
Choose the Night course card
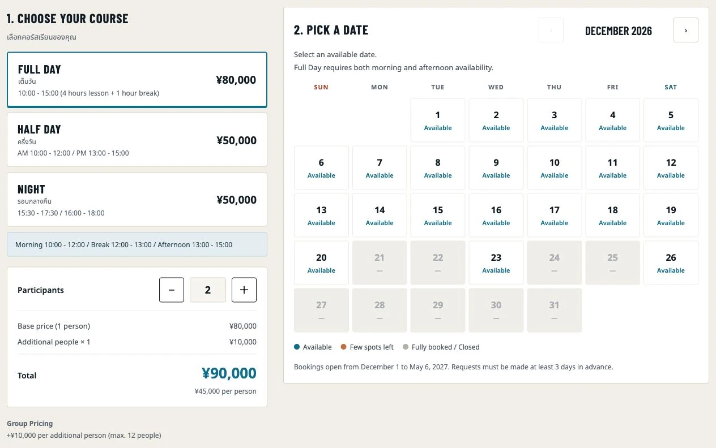tap(137, 200)
